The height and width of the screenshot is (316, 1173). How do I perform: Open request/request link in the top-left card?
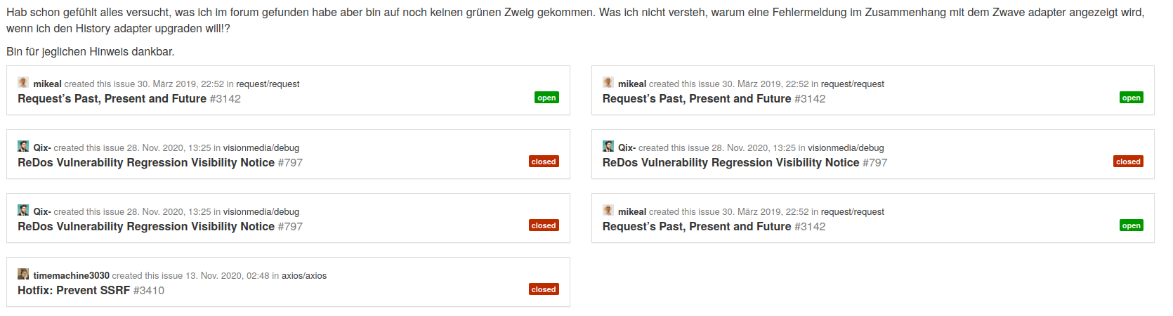click(268, 84)
